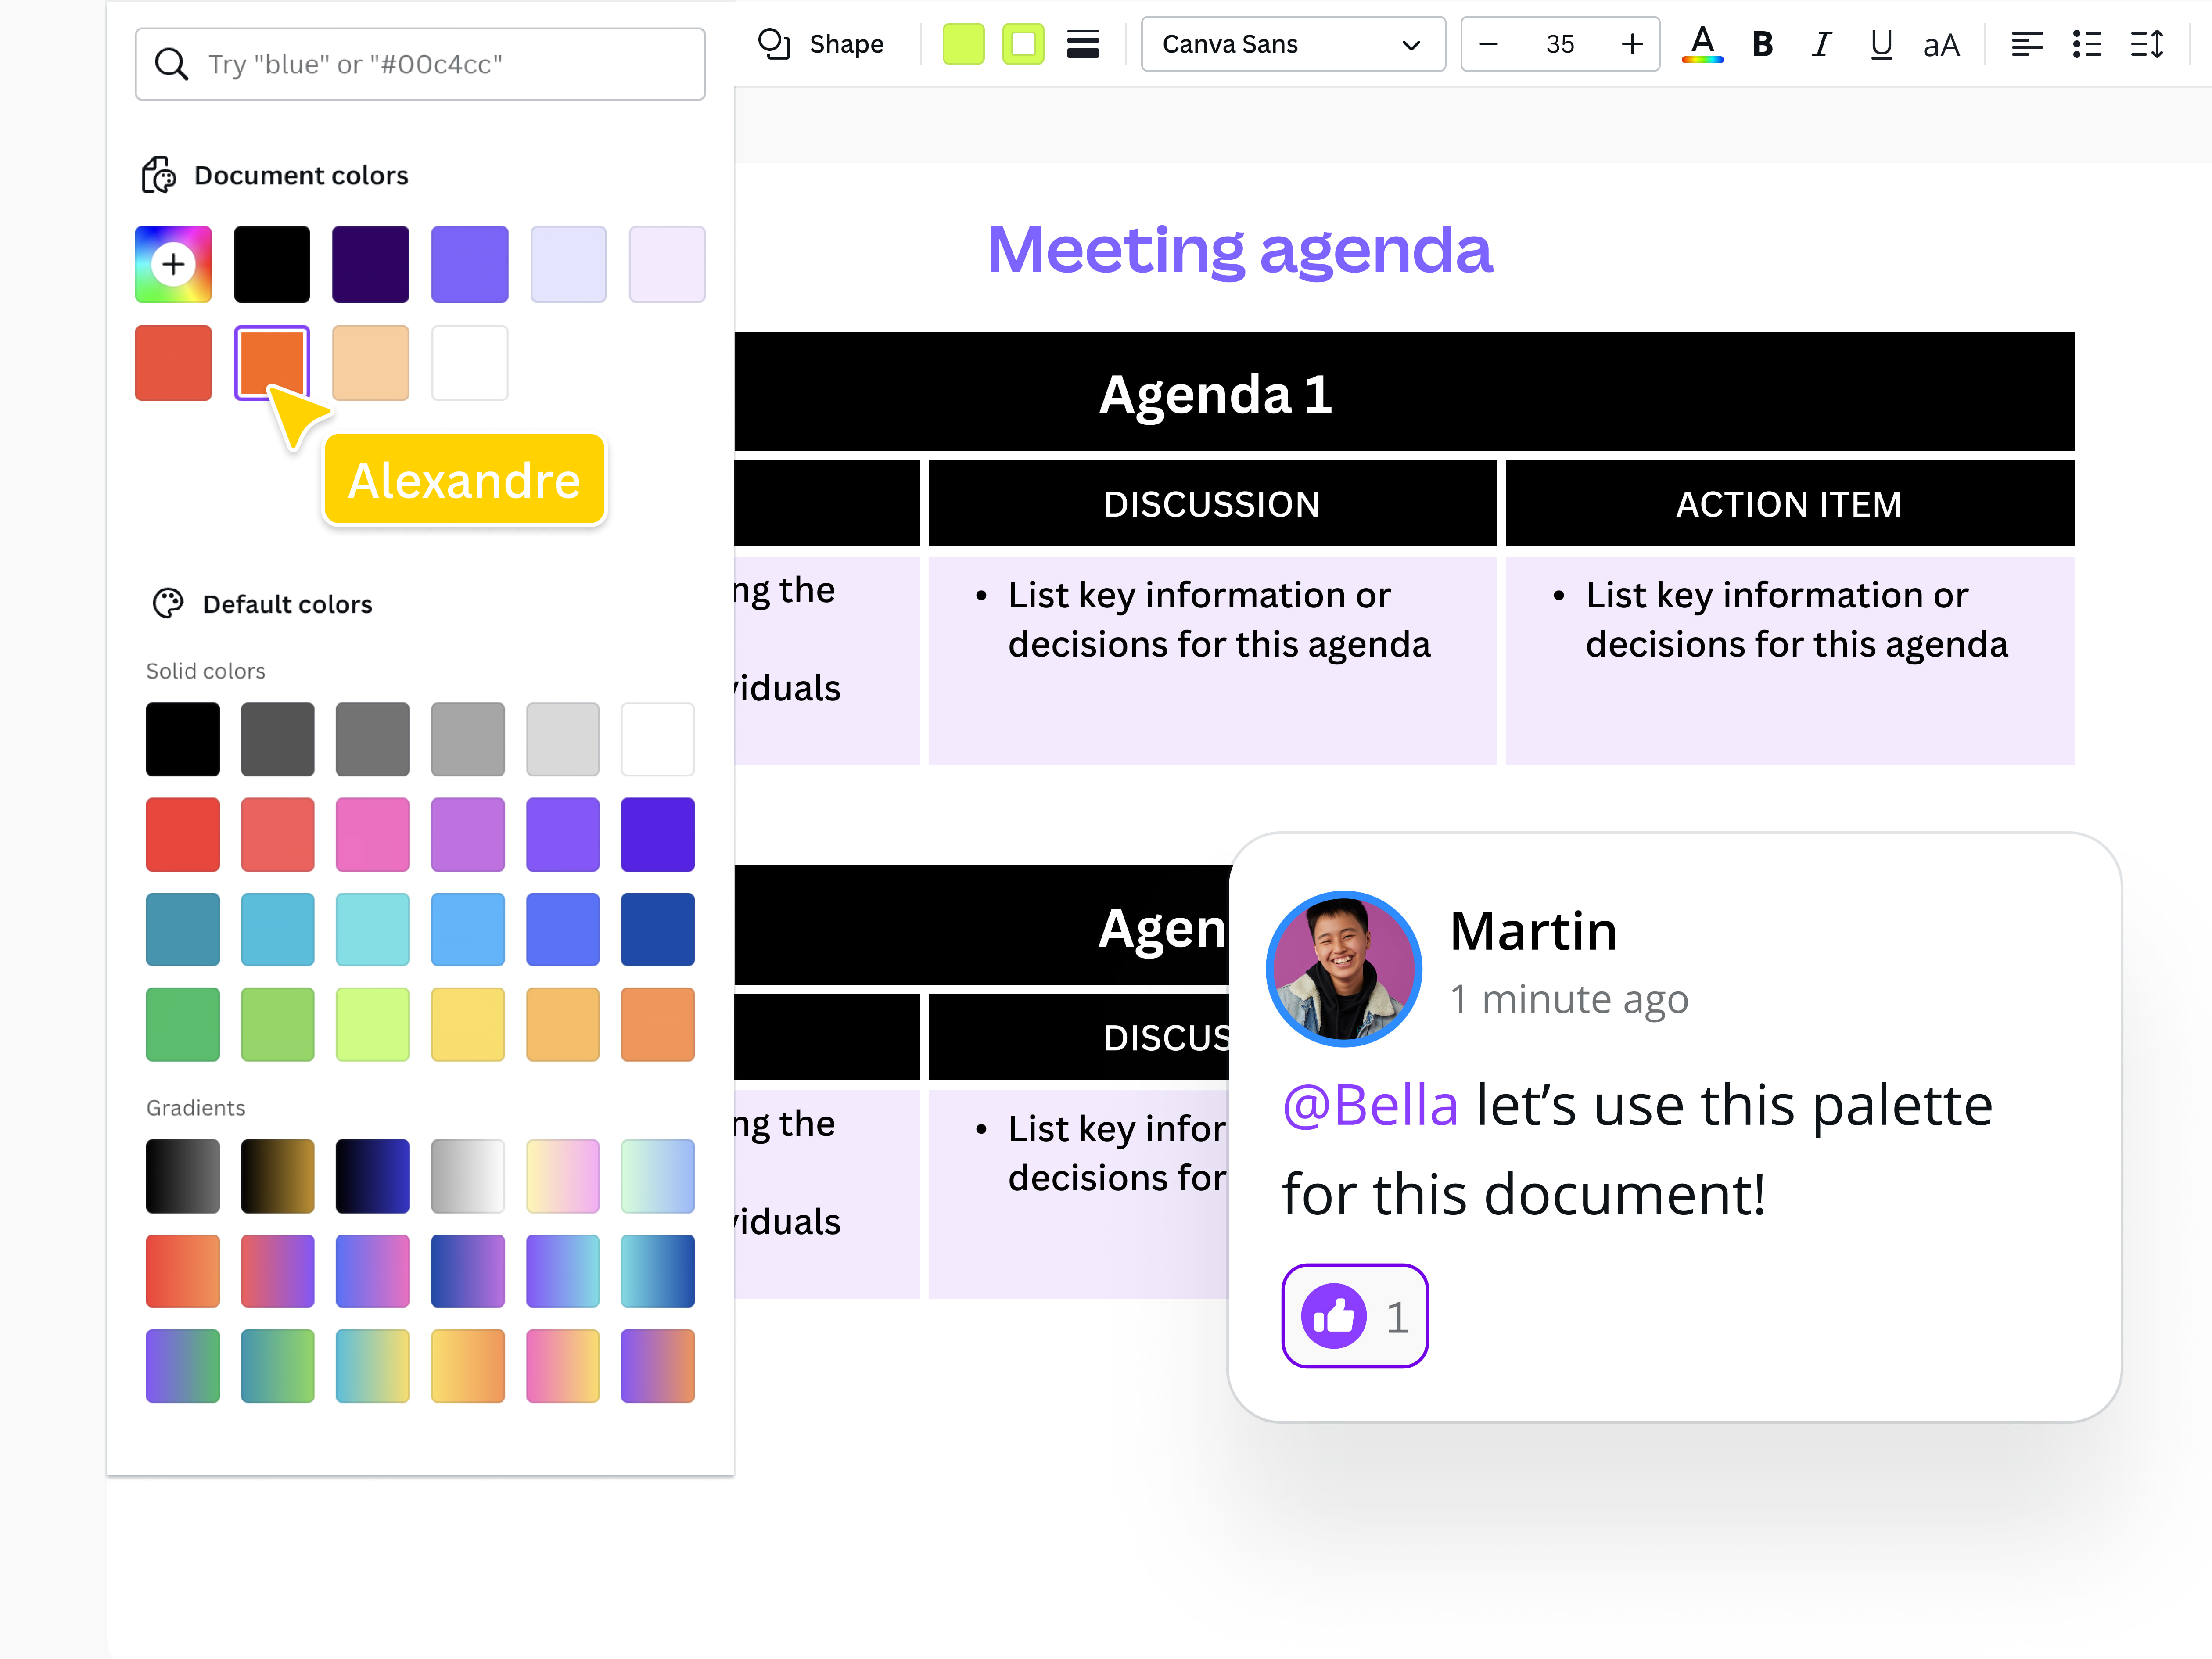Select the green fill color in the toolbar
2212x1659 pixels.
pyautogui.click(x=963, y=44)
